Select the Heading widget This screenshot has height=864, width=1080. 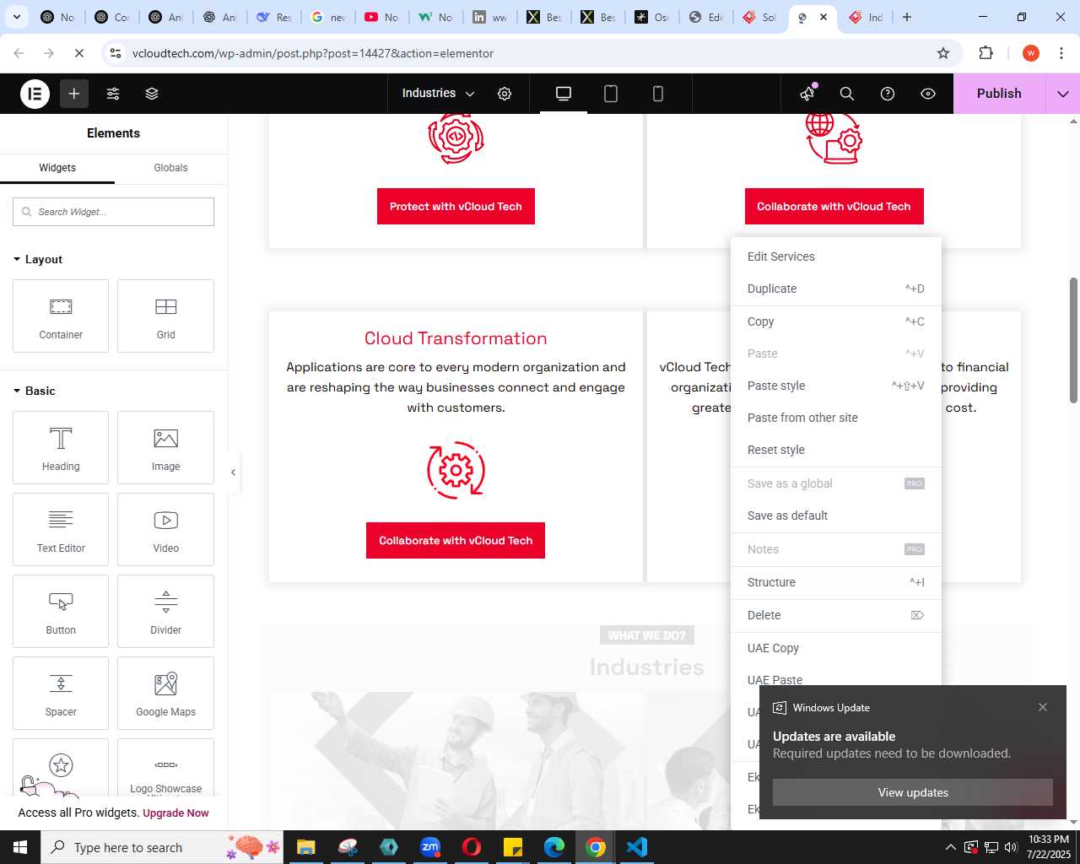pyautogui.click(x=61, y=447)
